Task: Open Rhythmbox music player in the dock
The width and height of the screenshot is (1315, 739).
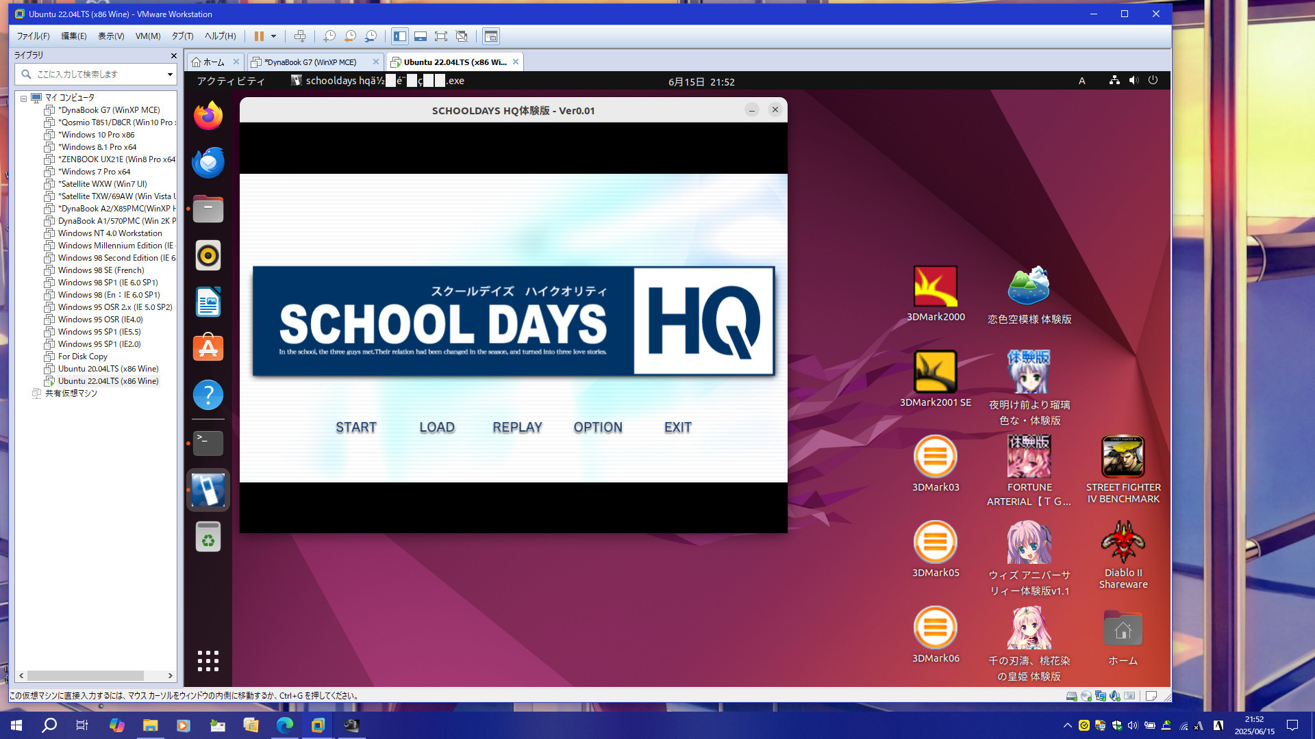Action: pyautogui.click(x=208, y=255)
